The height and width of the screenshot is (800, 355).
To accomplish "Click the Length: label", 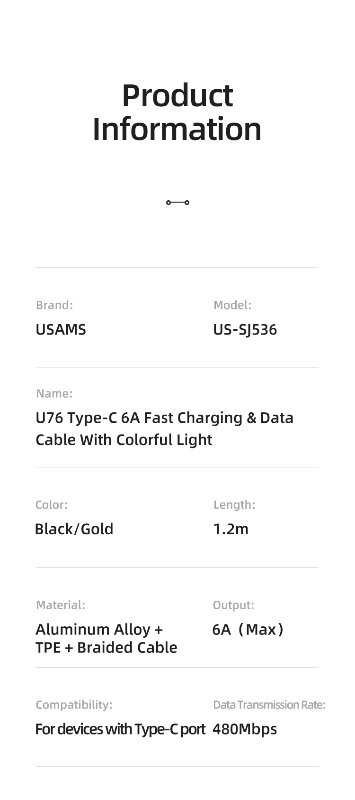I will point(234,505).
